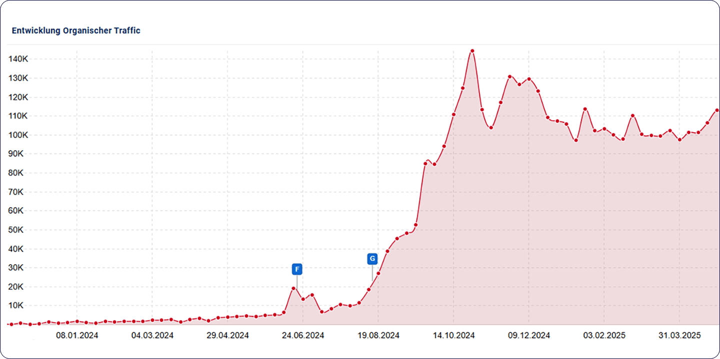Click the blue F event marker

click(x=297, y=269)
